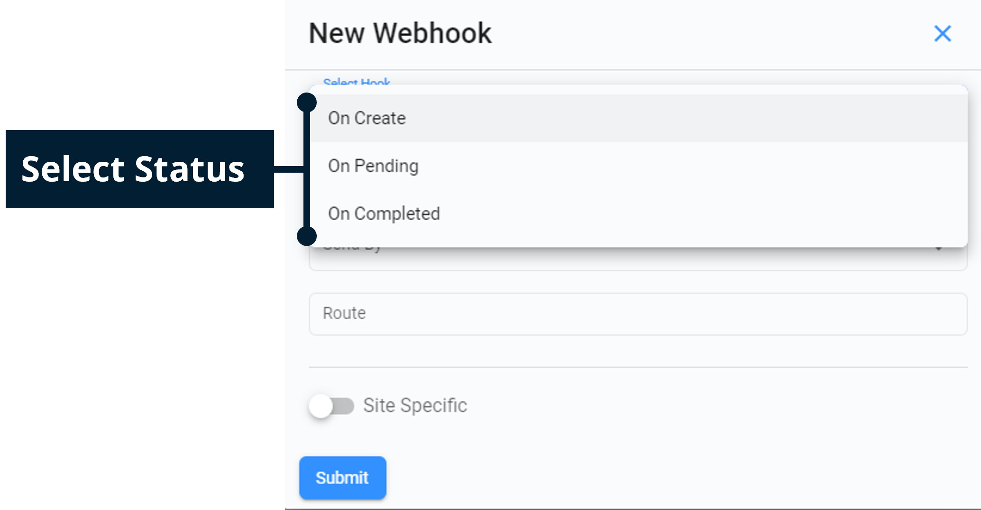Pick "On Completed" as the webhook trigger
This screenshot has height=510, width=981.
[384, 213]
